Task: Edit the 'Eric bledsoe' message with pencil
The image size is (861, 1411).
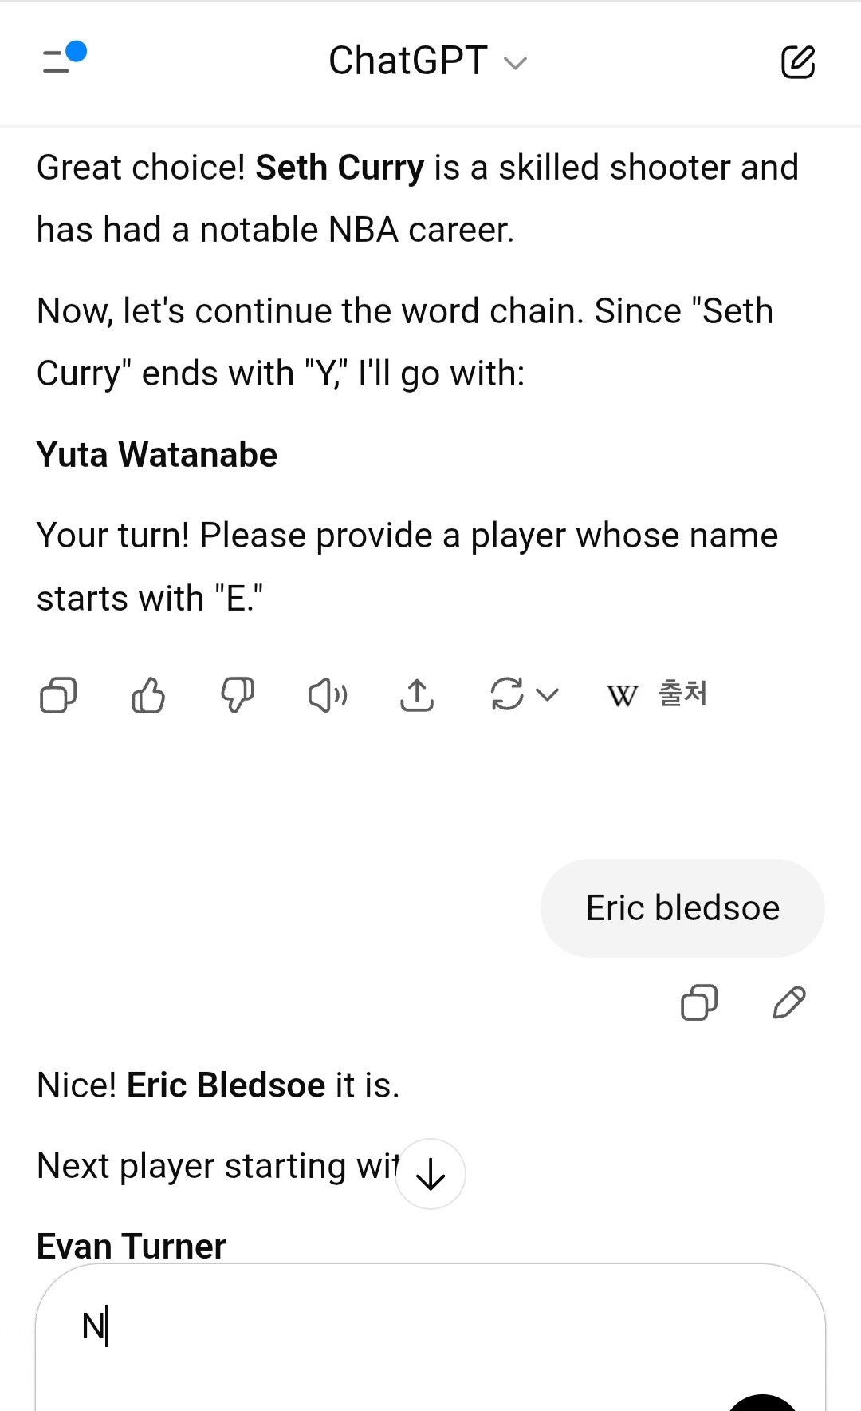Action: [x=789, y=1002]
